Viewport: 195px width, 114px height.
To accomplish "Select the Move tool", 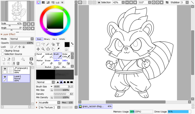I will pos(38,49).
